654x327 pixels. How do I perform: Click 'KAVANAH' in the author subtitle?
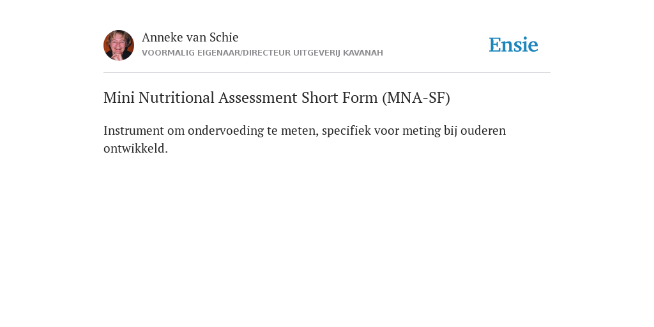pos(363,53)
